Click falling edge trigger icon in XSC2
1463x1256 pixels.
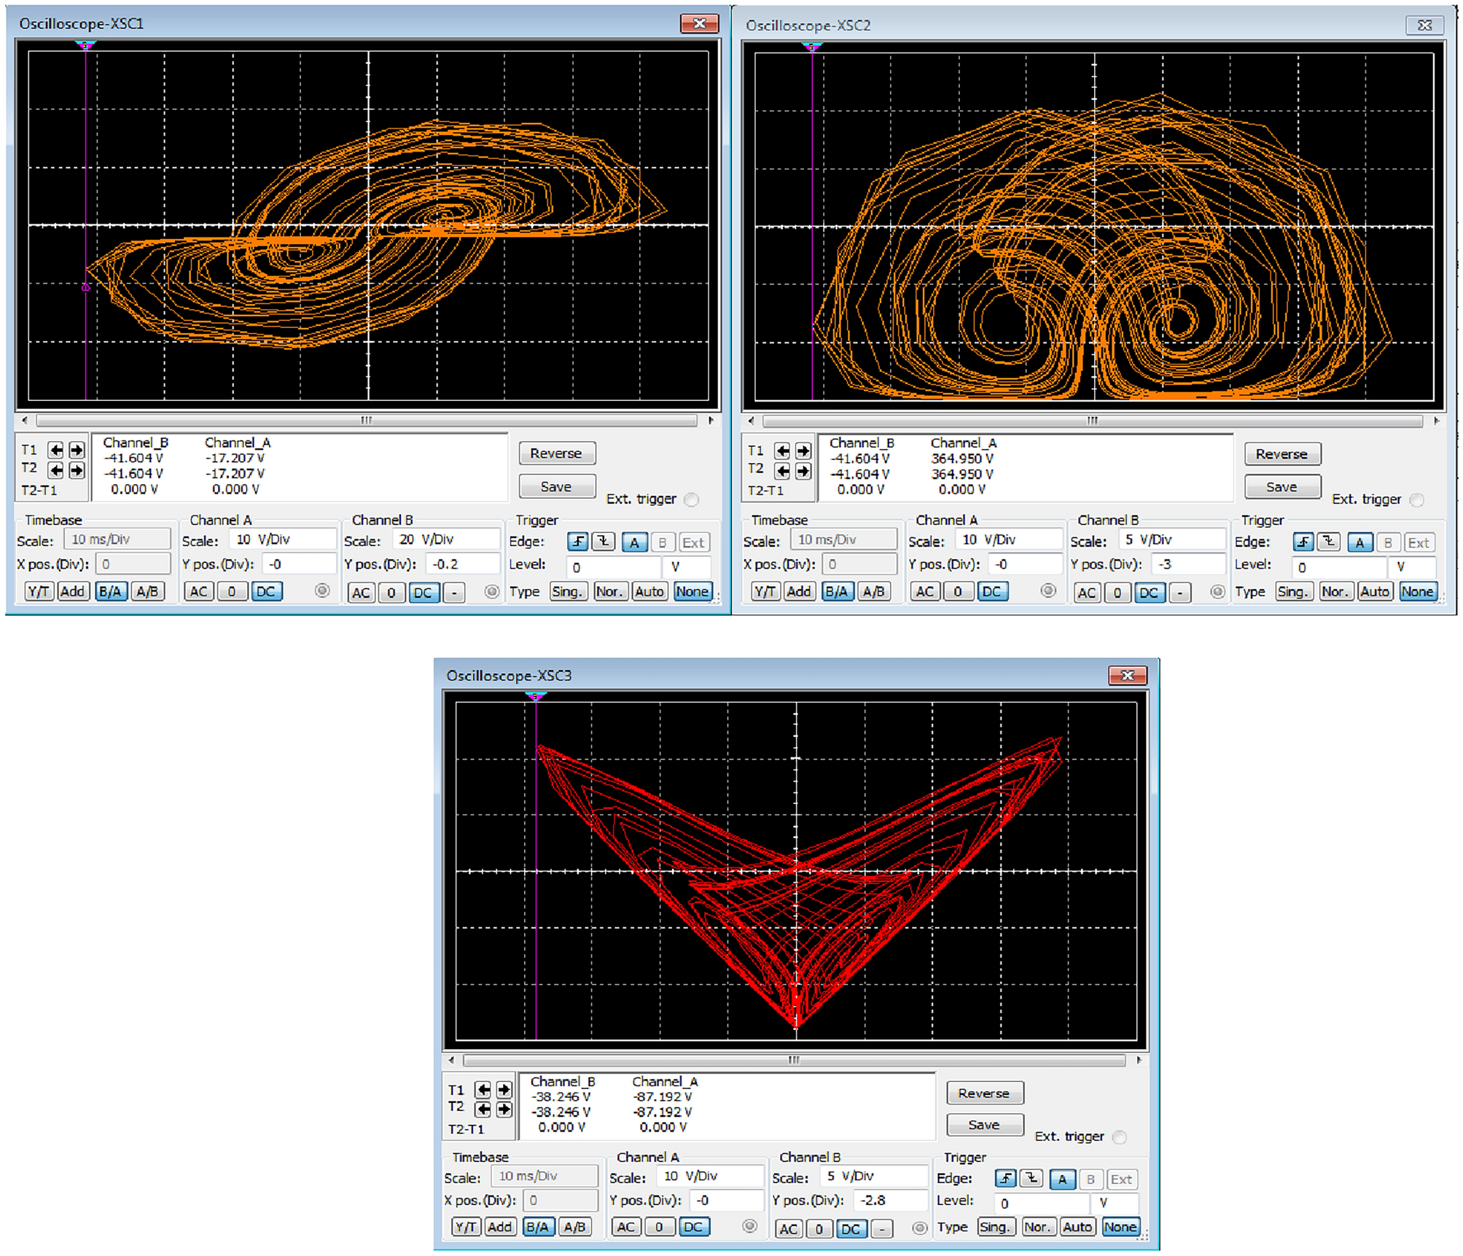coord(1328,543)
